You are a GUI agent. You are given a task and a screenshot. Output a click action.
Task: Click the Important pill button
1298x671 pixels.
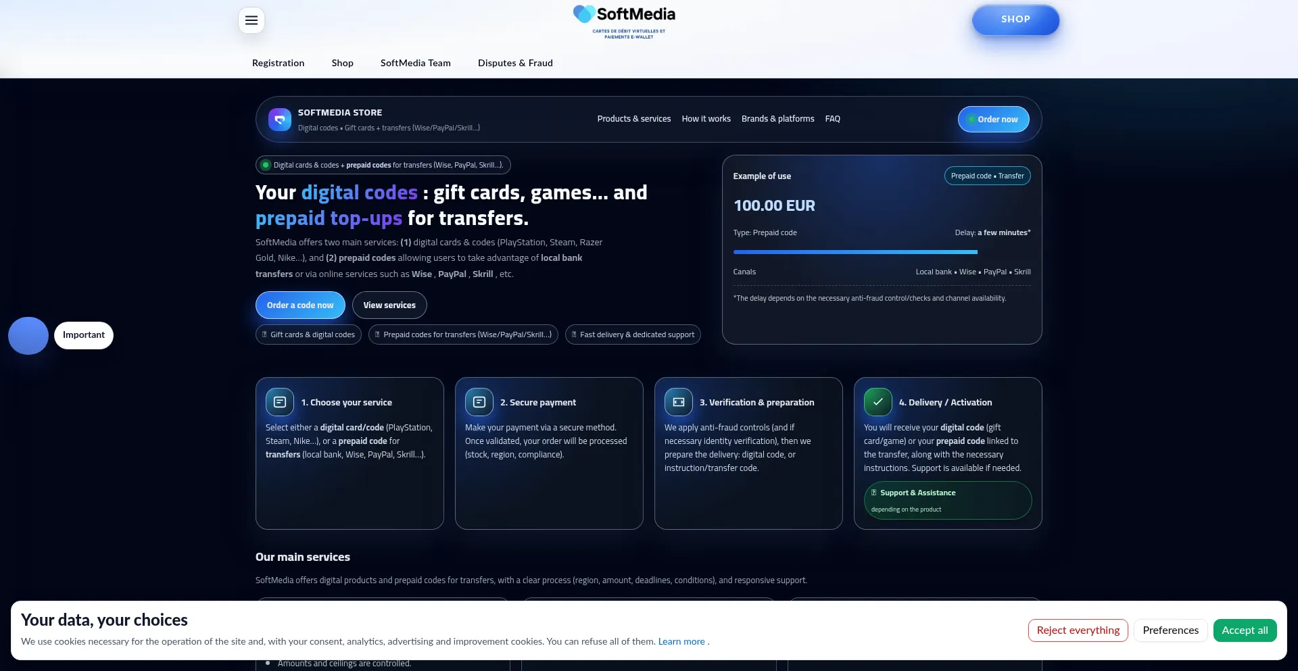[x=84, y=335]
